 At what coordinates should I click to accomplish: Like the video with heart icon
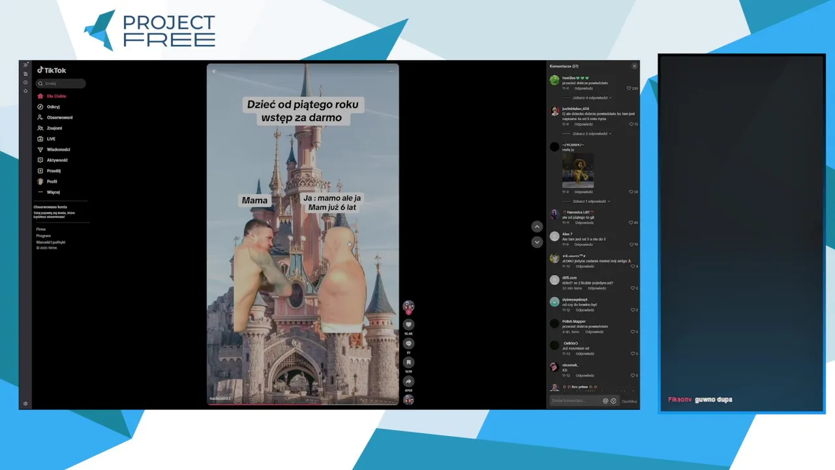pos(408,324)
